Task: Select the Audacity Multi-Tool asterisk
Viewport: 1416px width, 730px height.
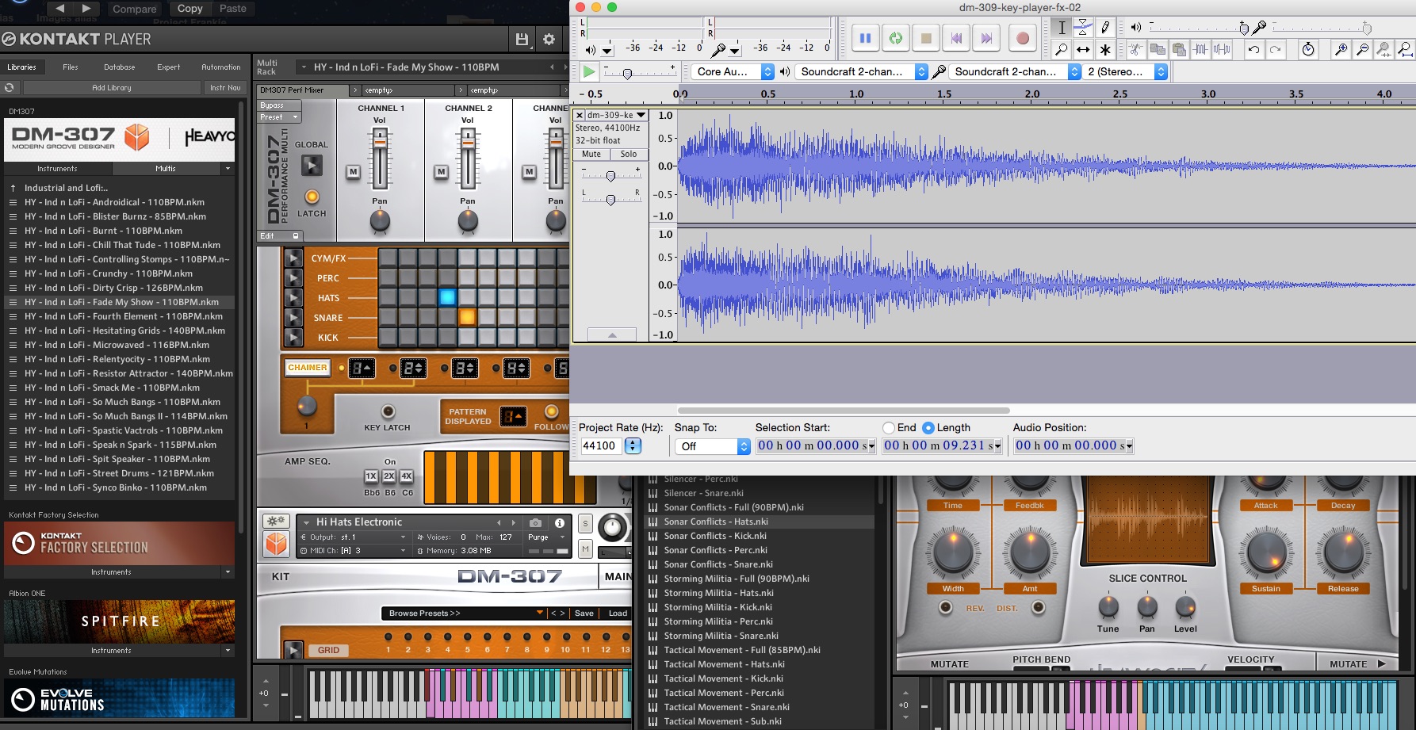Action: pos(1105,49)
